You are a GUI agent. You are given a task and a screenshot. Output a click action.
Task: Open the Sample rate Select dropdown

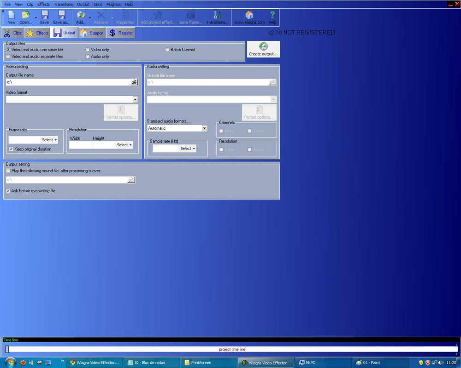click(x=188, y=149)
